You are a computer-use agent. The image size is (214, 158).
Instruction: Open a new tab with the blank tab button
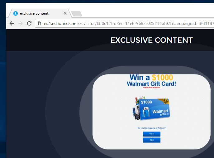(x=77, y=14)
